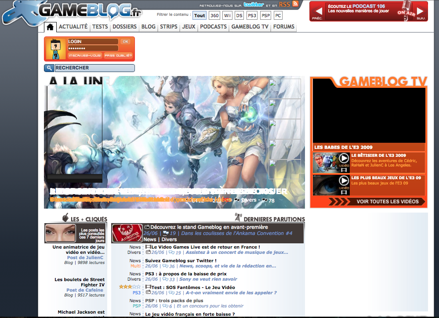Go to the home page via house icon
The width and height of the screenshot is (439, 318).
point(50,27)
